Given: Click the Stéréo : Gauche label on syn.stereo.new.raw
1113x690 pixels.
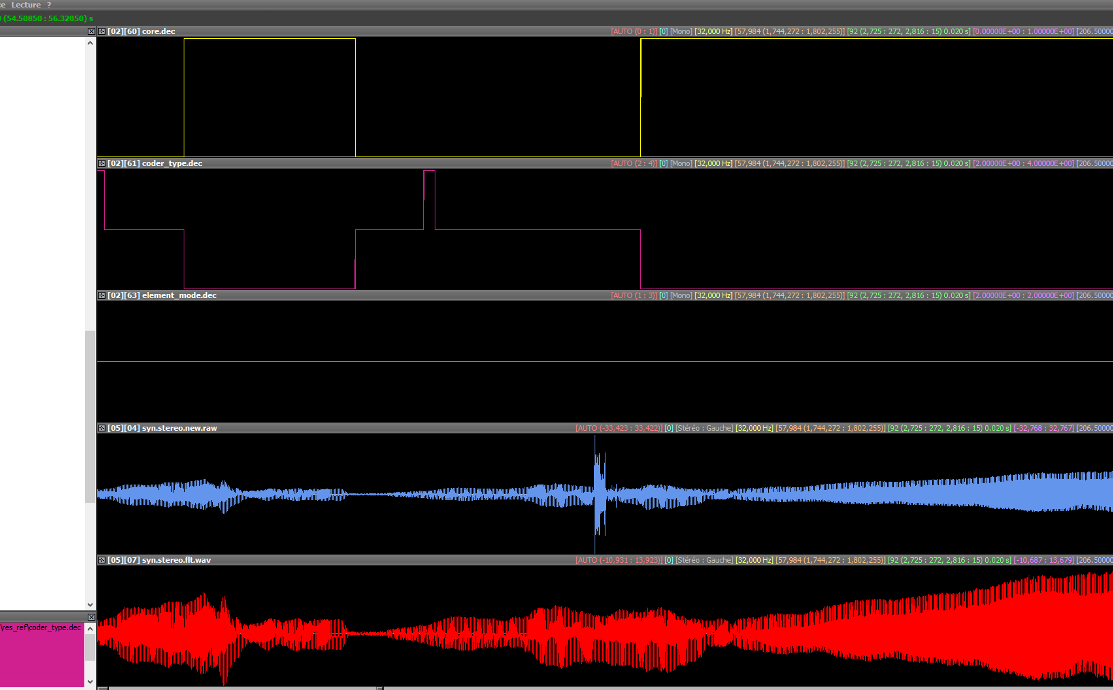Looking at the screenshot, I should point(704,428).
